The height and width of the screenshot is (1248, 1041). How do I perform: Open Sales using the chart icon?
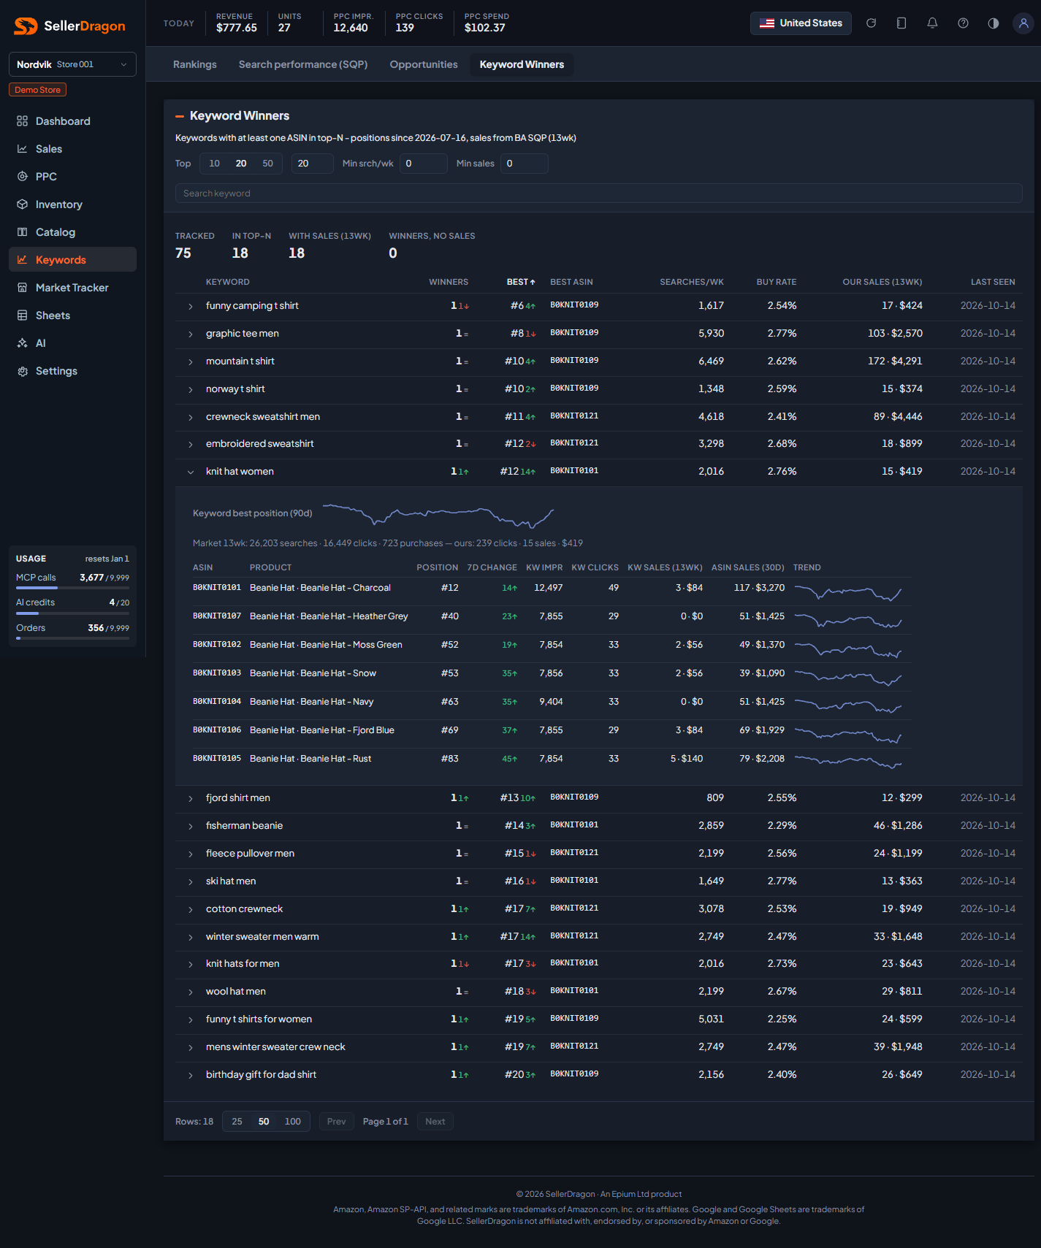pos(23,149)
